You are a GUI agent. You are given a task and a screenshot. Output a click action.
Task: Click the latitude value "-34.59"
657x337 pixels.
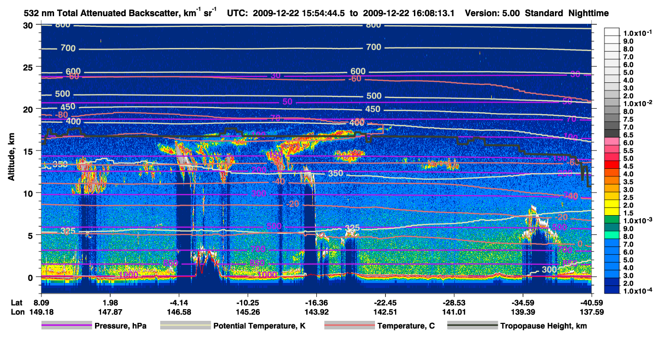[523, 302]
